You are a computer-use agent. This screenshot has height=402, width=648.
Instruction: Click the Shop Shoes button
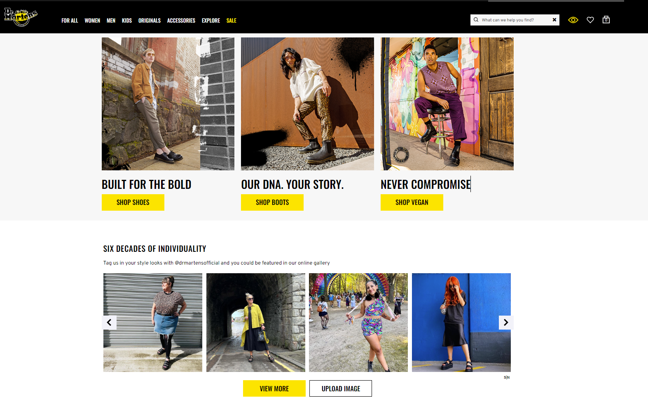point(133,202)
